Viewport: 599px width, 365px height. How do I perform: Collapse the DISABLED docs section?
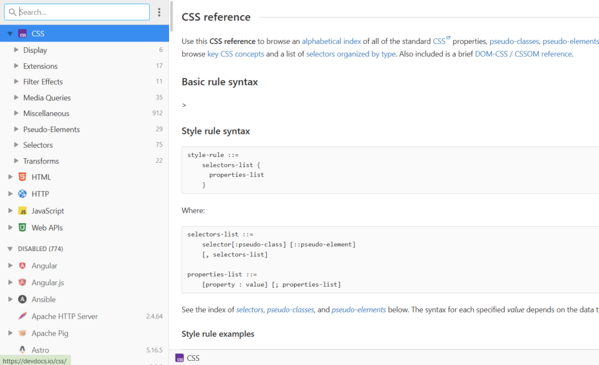point(10,249)
